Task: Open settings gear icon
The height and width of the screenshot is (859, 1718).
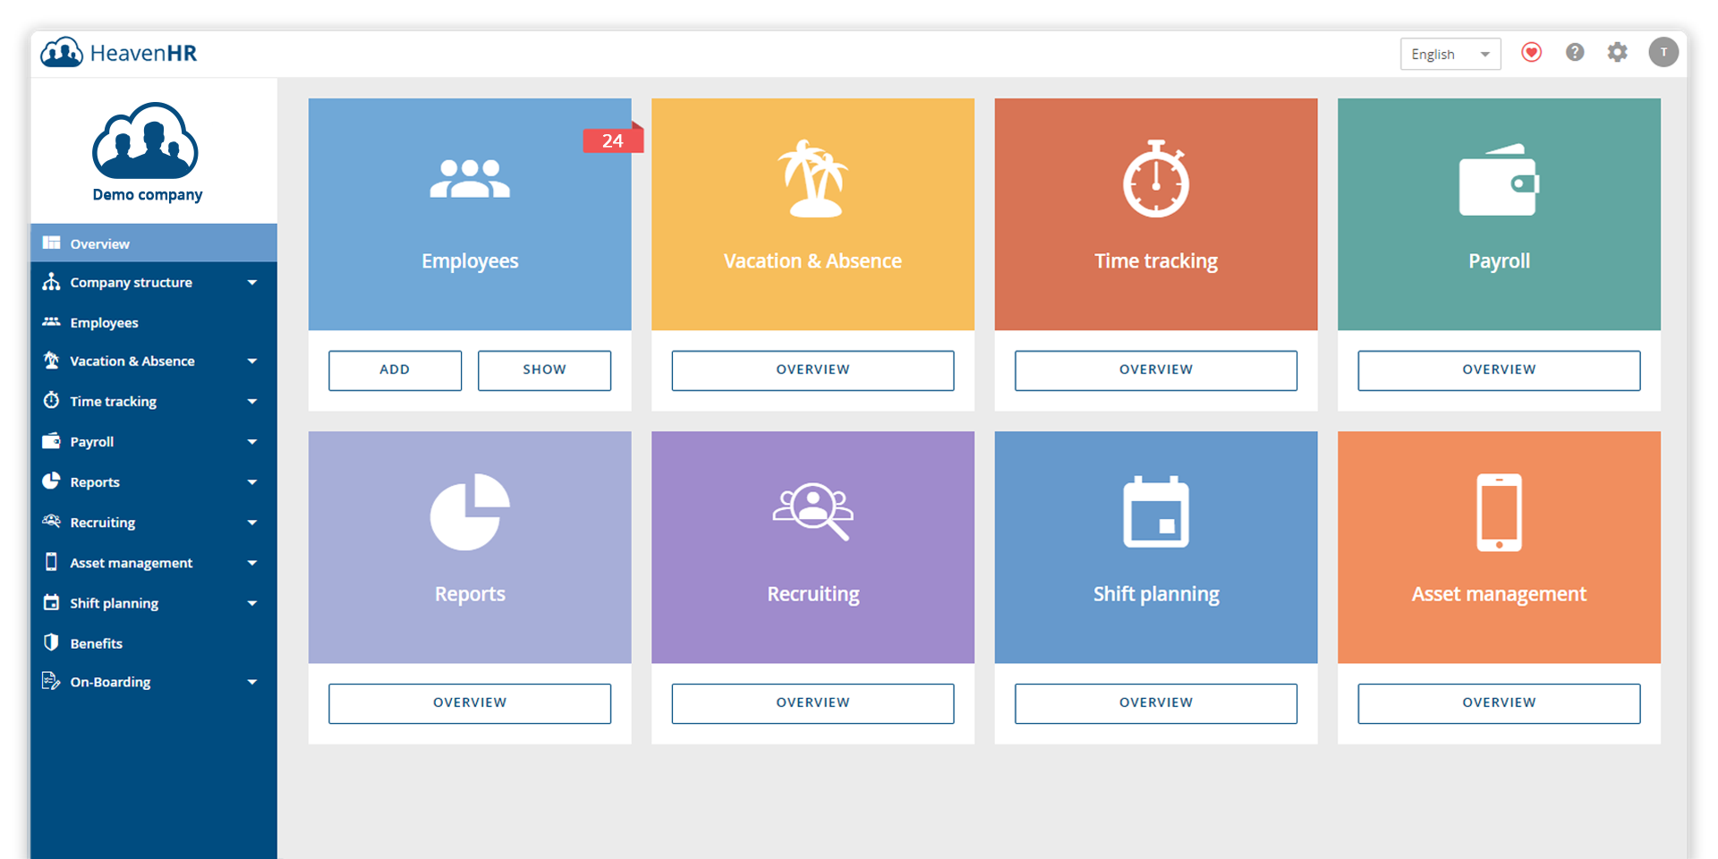Action: (x=1617, y=53)
